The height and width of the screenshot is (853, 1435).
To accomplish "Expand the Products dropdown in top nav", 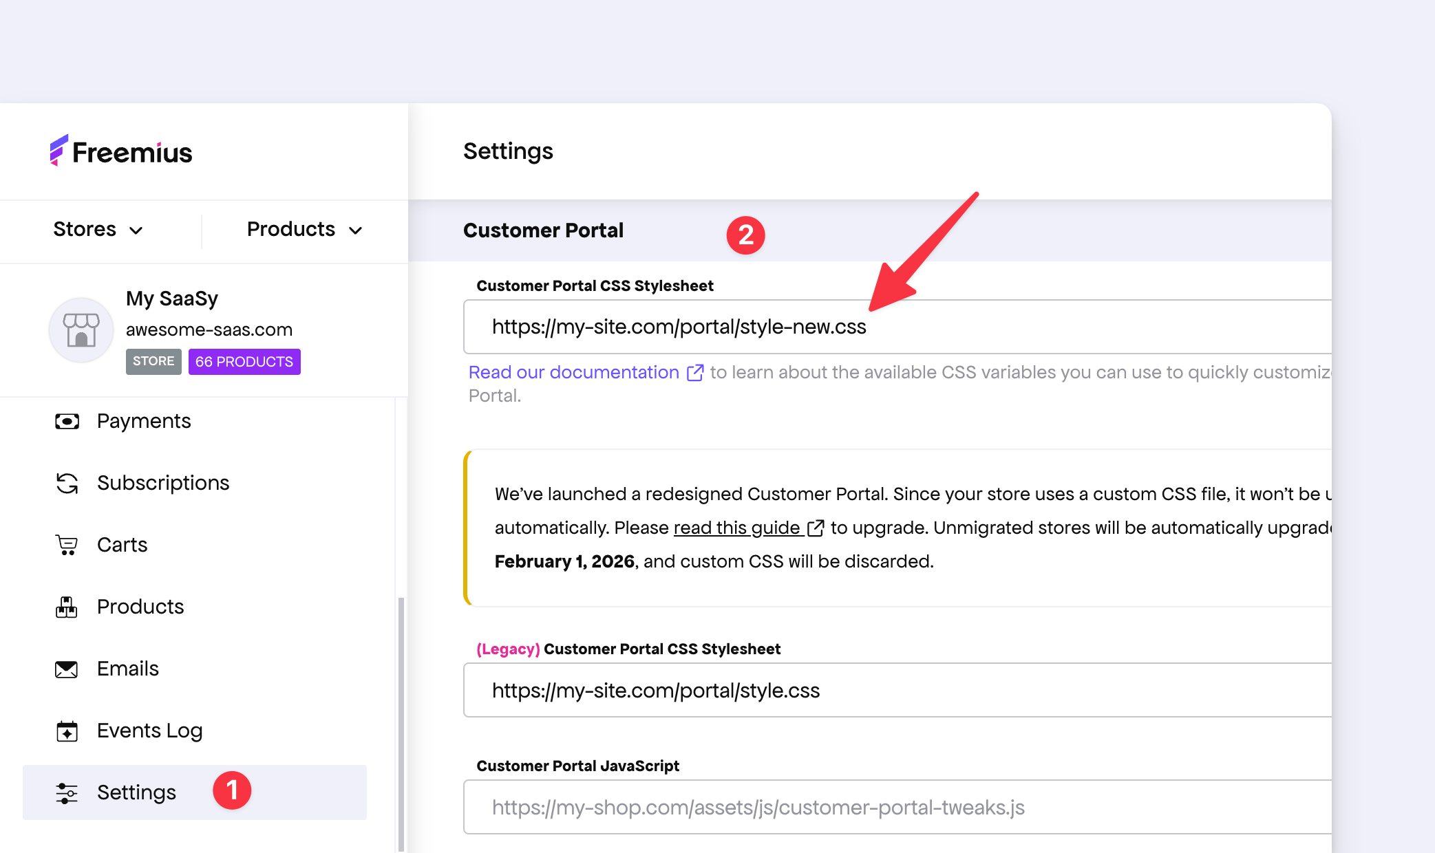I will pos(304,230).
